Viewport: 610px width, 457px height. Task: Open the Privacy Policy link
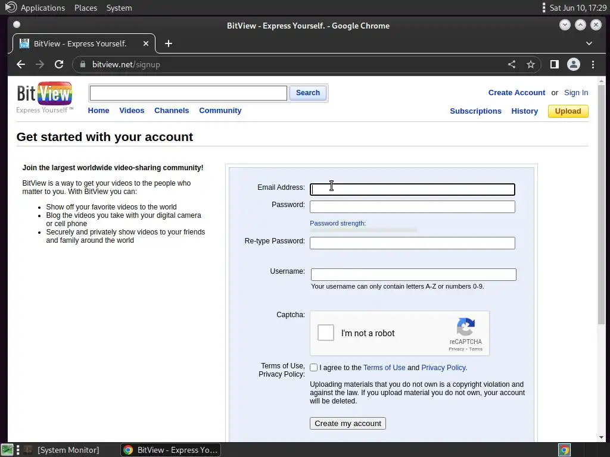[x=443, y=368]
